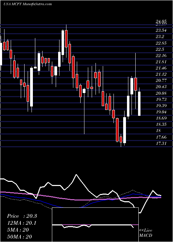Click the 12MA : 20.1 readout
Image resolution: width=173 pixels, height=242 pixels.
[21, 223]
